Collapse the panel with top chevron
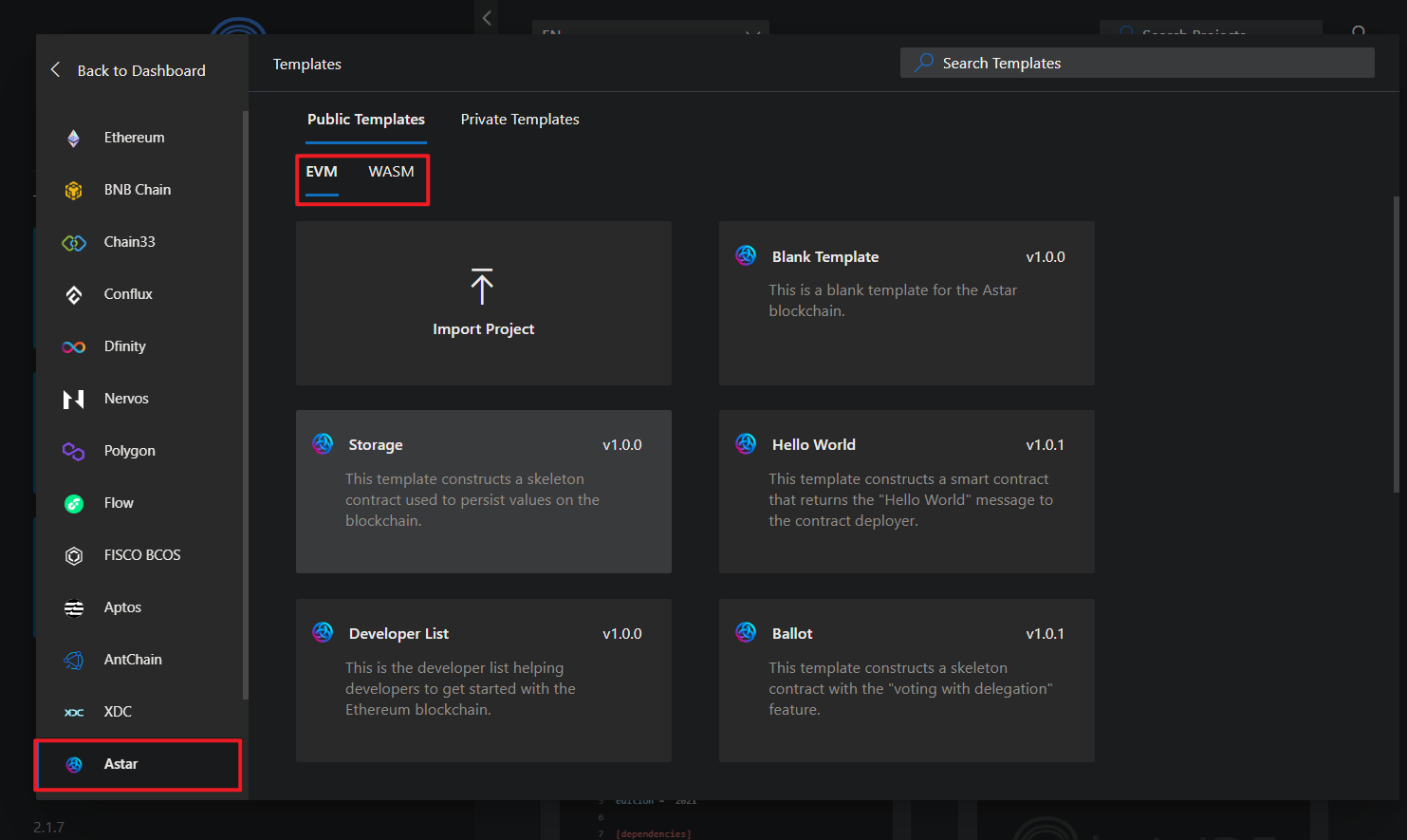The image size is (1407, 840). (x=487, y=17)
